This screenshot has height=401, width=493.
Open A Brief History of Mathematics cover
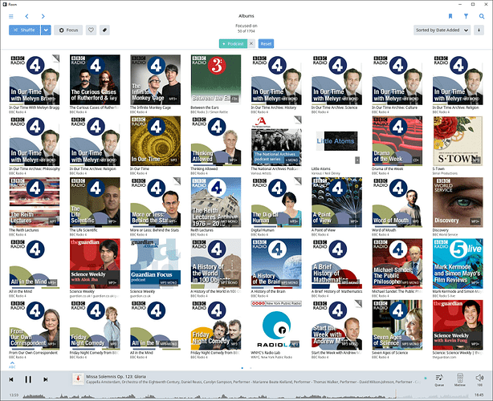[x=336, y=264]
